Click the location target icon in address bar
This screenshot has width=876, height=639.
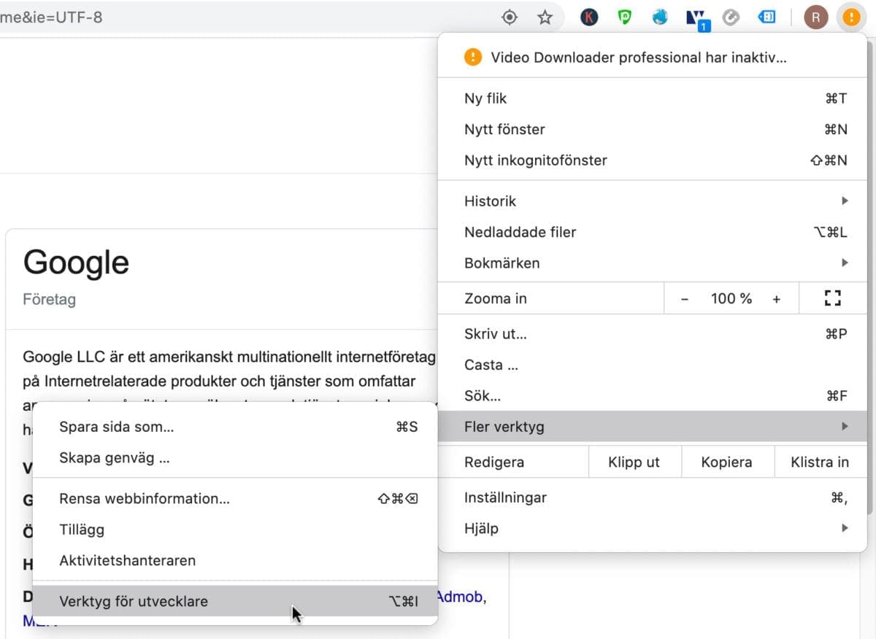coord(510,18)
